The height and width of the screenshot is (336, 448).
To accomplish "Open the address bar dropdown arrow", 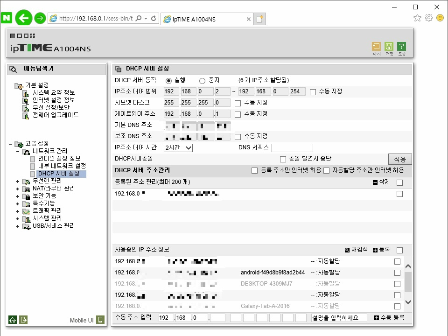I will (146, 19).
